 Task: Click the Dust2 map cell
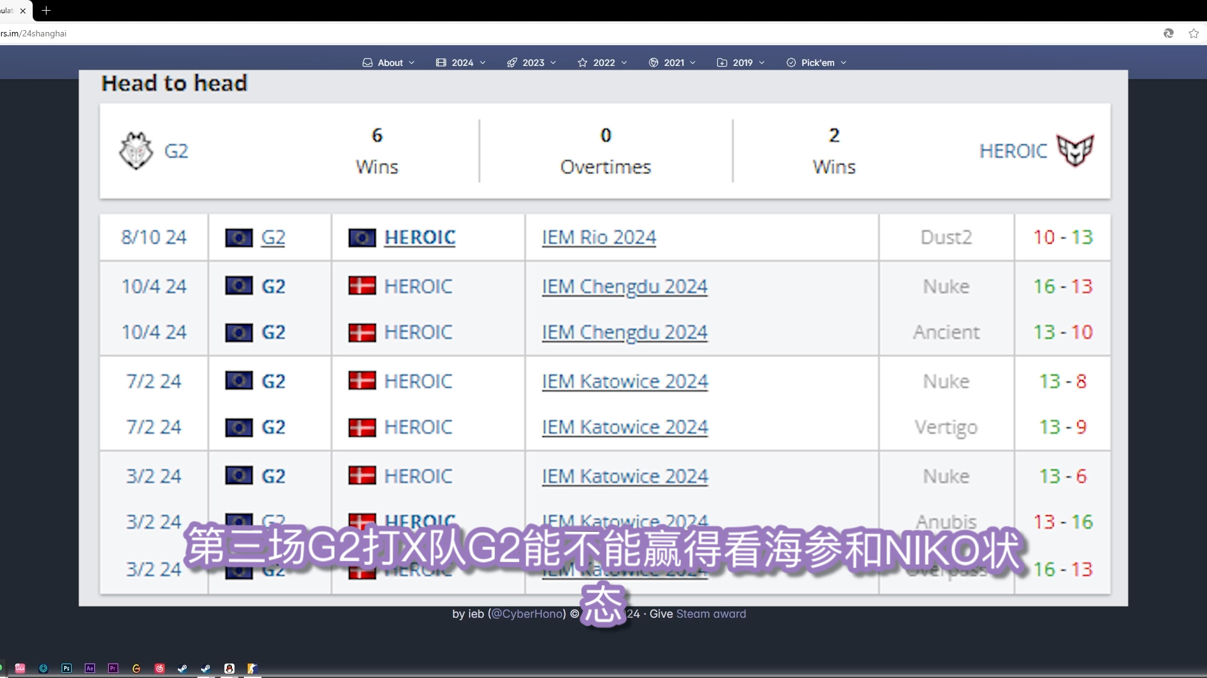(x=946, y=237)
